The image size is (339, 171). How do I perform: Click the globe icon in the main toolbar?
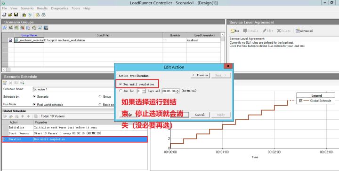[30, 15]
